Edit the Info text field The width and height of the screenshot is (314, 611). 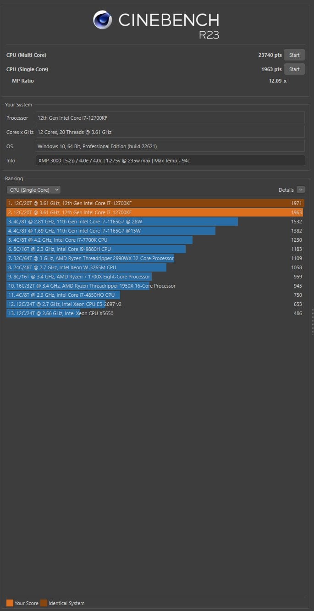tap(170, 161)
